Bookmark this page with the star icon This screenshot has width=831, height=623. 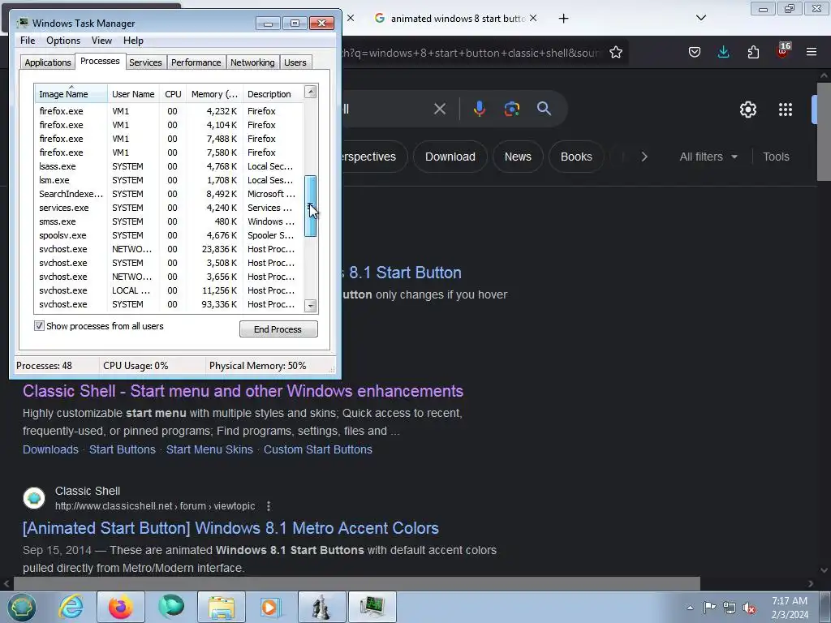[x=615, y=53]
